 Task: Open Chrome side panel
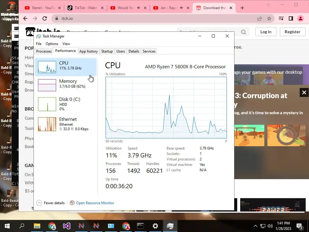click(291, 18)
